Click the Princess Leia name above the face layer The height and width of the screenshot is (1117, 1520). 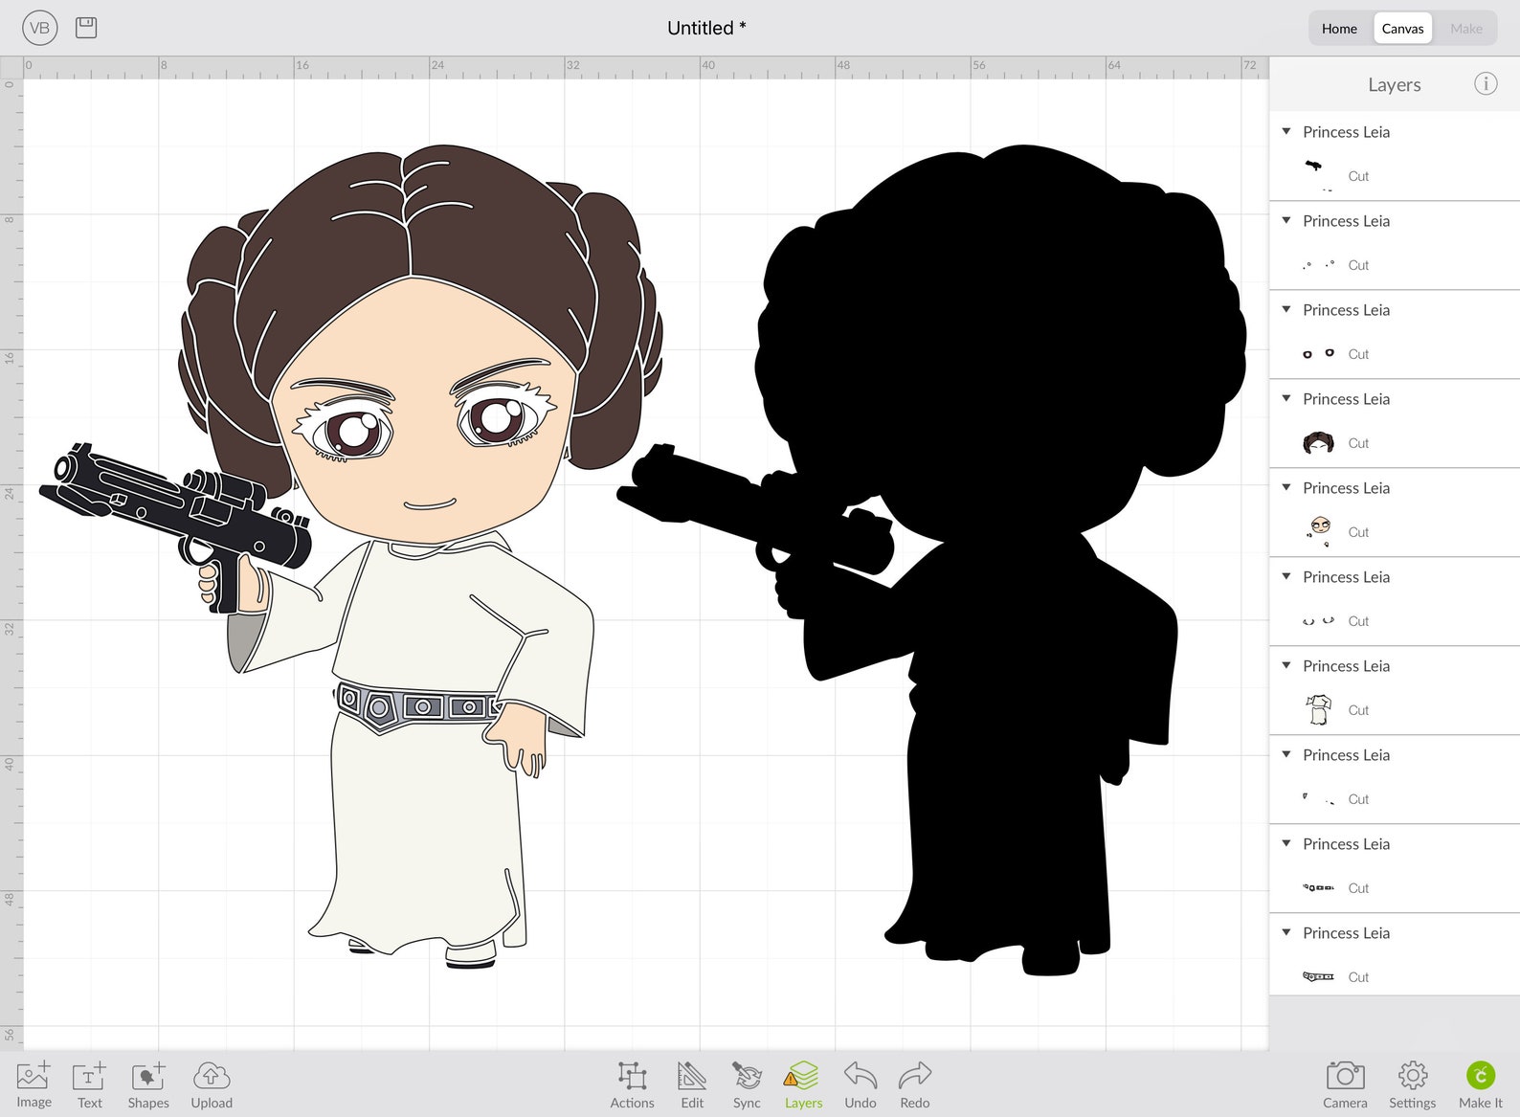pyautogui.click(x=1346, y=488)
